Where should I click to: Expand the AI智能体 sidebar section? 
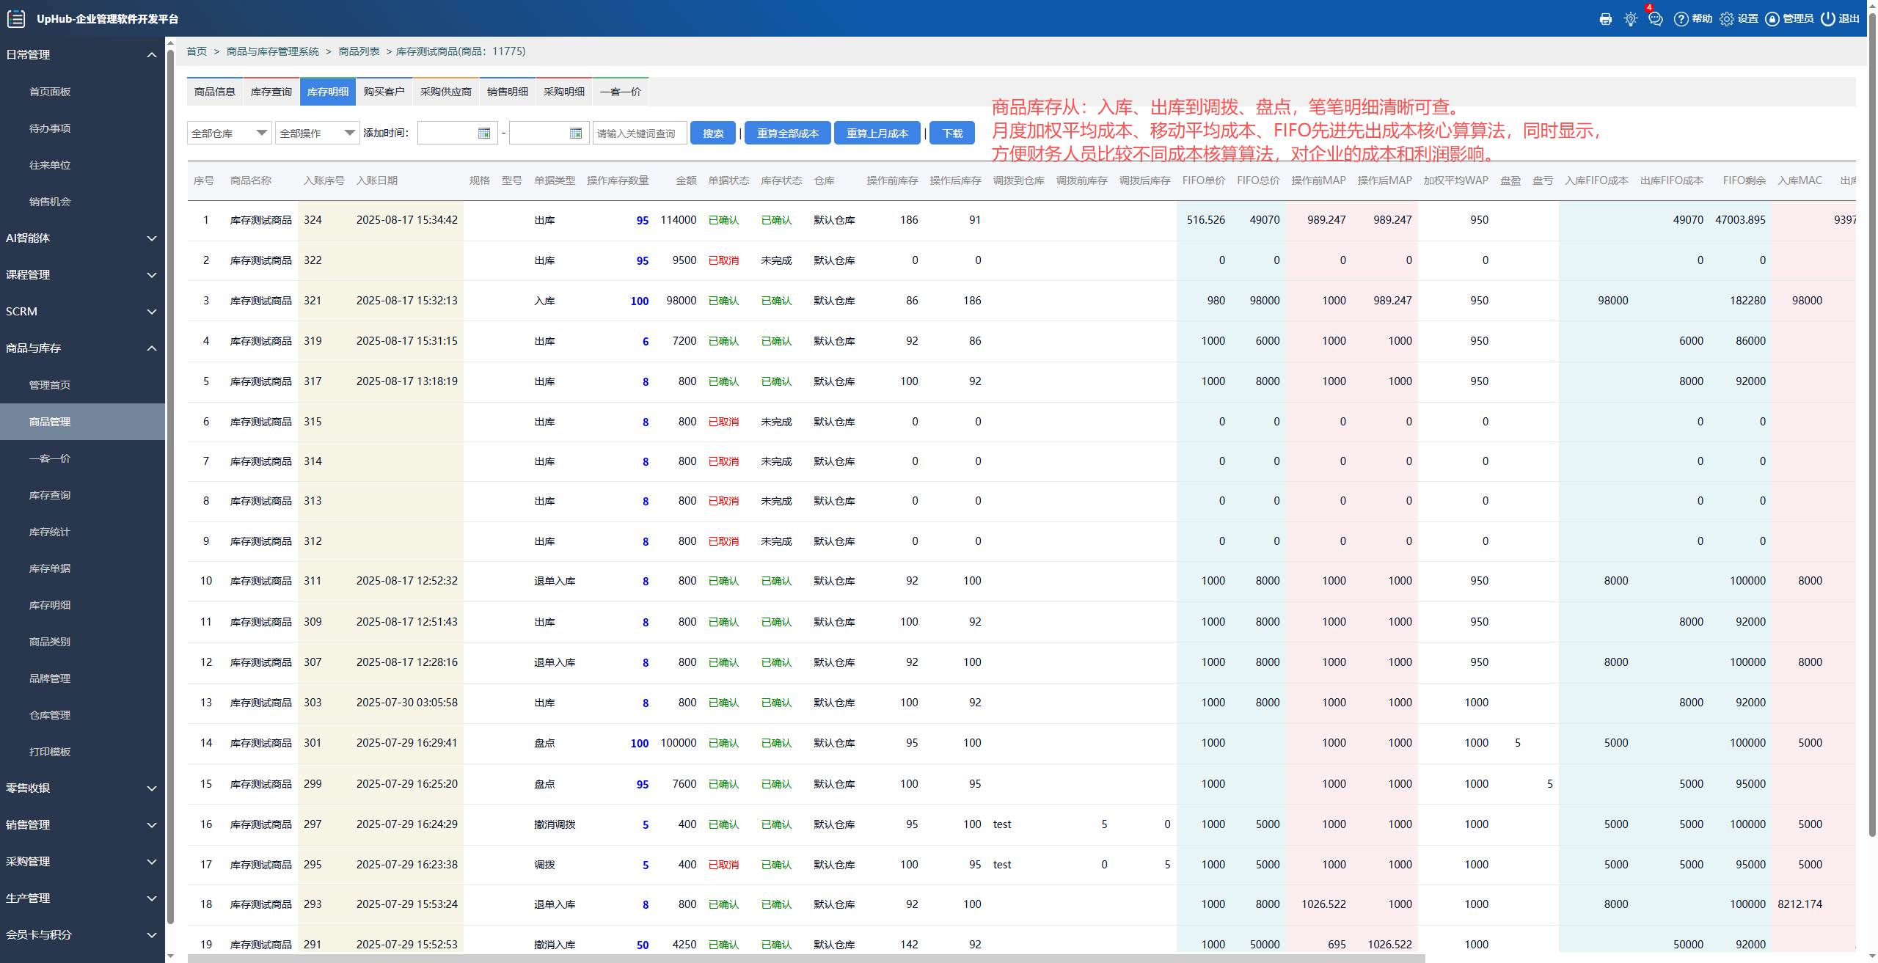tap(81, 238)
